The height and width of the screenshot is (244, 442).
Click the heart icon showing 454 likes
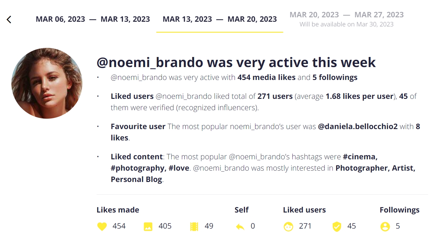click(102, 226)
